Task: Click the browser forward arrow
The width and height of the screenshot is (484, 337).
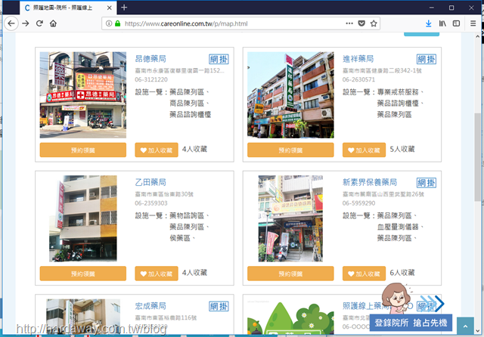Action: click(x=26, y=23)
